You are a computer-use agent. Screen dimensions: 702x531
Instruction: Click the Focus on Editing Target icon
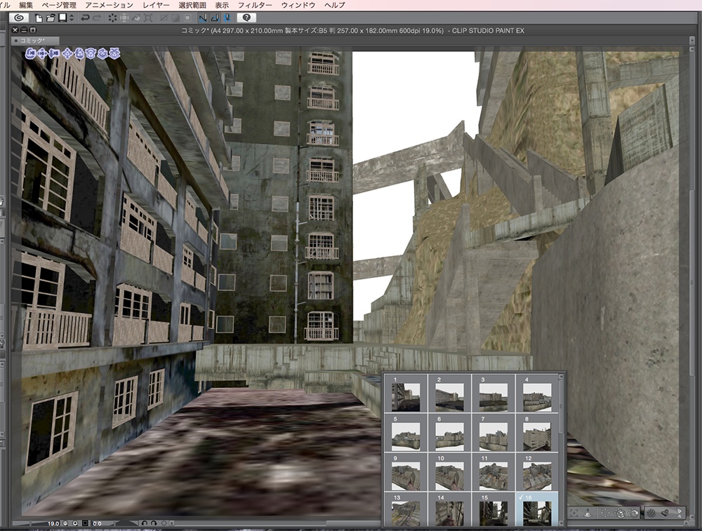(574, 513)
